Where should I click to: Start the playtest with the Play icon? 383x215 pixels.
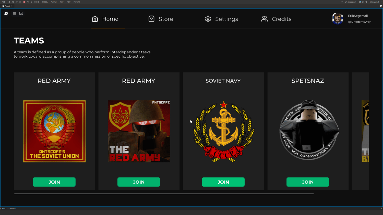20,2
